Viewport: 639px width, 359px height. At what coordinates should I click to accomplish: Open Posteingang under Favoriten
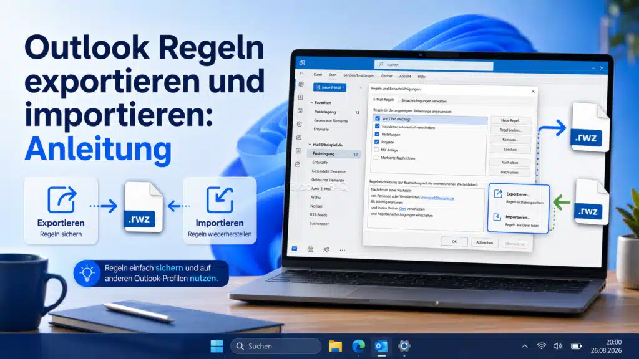point(325,112)
